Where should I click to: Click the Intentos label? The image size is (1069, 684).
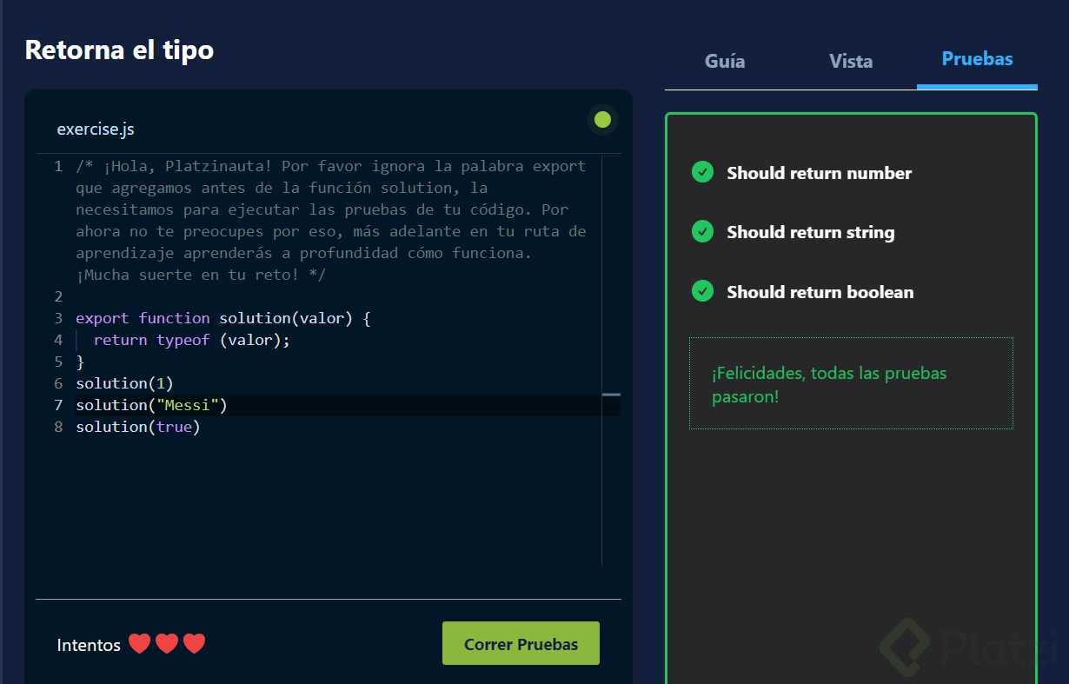(x=89, y=645)
